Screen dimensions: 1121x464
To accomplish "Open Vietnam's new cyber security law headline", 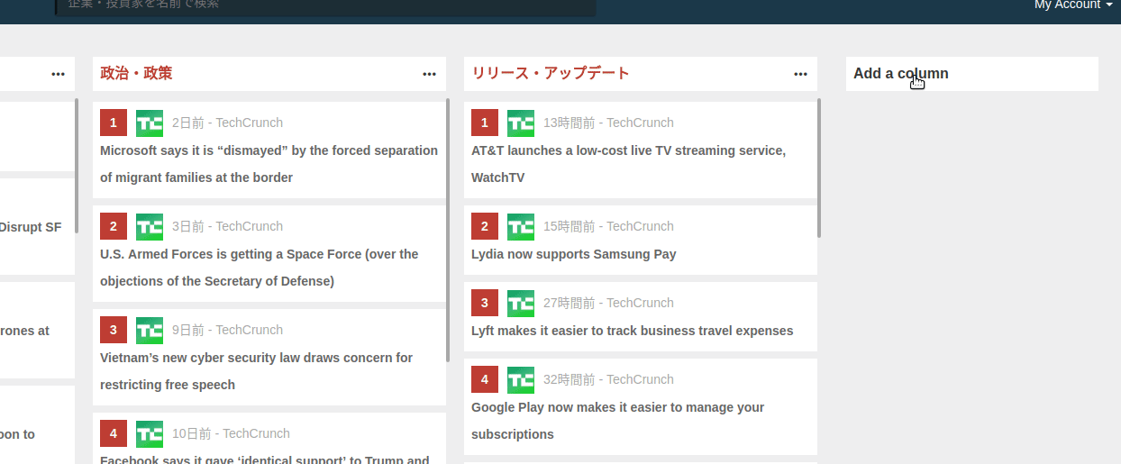I will tap(256, 371).
